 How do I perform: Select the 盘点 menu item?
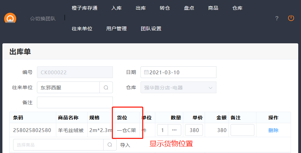coord(189,8)
